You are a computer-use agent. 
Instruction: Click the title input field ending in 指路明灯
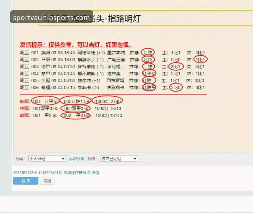tap(146, 18)
